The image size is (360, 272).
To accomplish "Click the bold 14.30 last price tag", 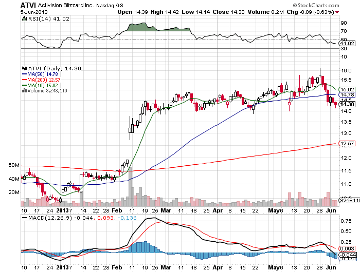I will tap(347, 104).
